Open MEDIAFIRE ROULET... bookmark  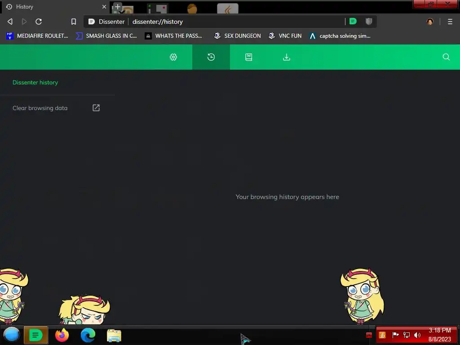coord(37,36)
